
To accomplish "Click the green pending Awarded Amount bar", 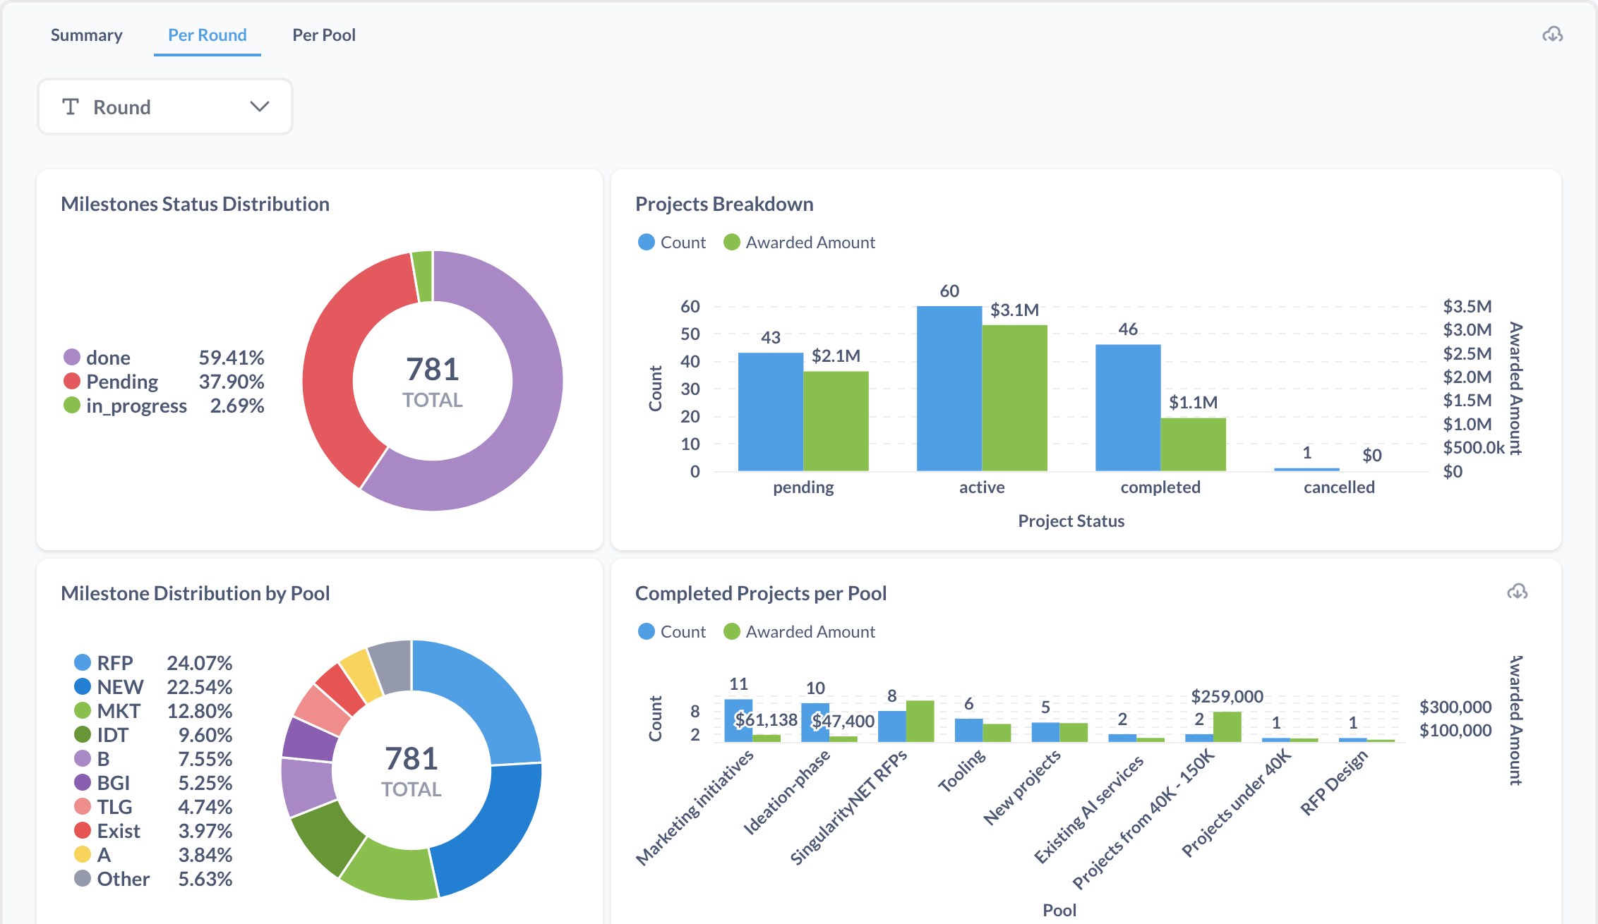I will tap(836, 421).
